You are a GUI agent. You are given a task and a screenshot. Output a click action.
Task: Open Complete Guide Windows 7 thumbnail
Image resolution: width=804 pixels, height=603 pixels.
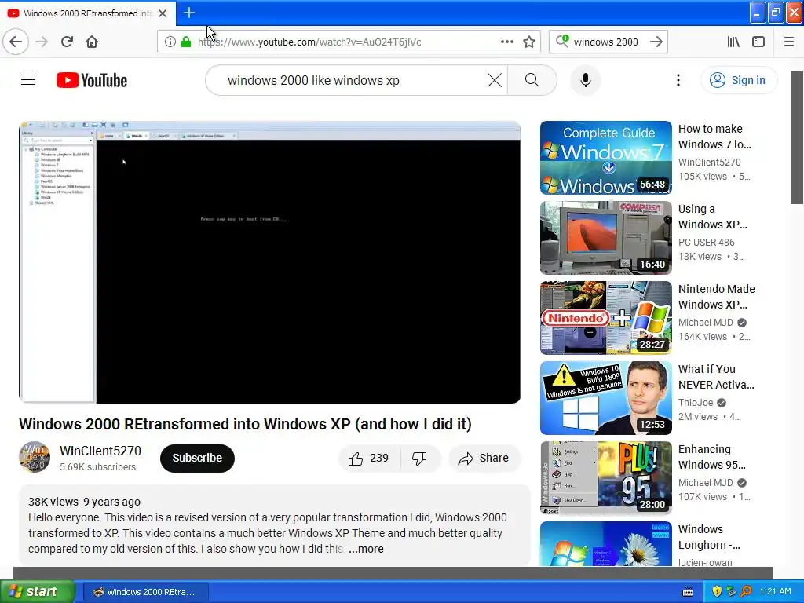(x=605, y=158)
